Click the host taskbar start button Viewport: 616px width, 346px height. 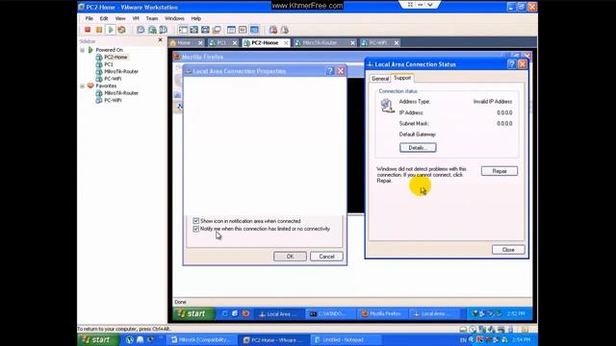(x=98, y=339)
